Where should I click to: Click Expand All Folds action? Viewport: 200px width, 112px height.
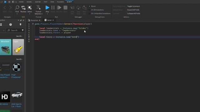pyautogui.click(x=133, y=10)
